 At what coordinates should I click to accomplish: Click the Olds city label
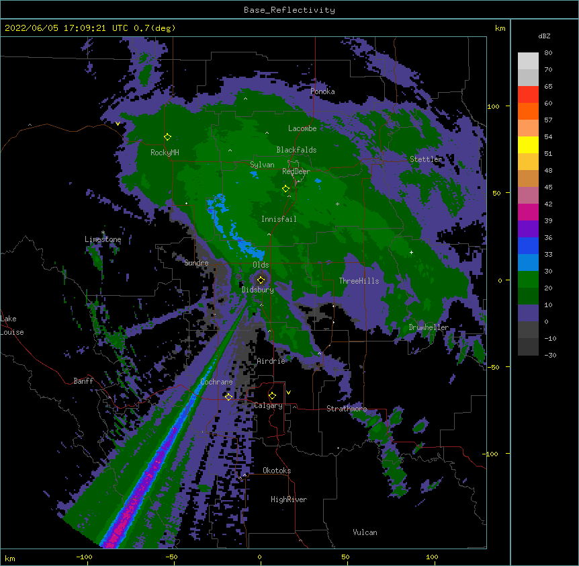[261, 265]
